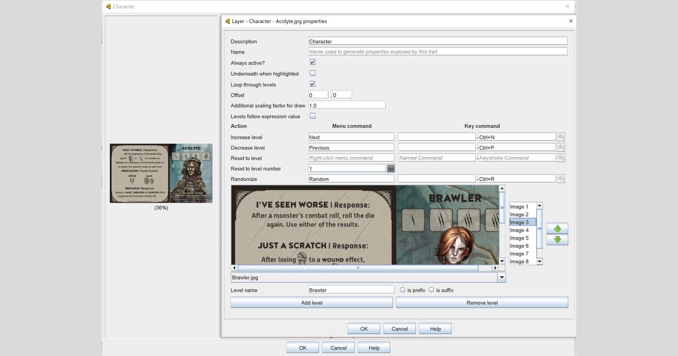Click the green up arrow to reorder images
The height and width of the screenshot is (356, 678).
(x=557, y=228)
